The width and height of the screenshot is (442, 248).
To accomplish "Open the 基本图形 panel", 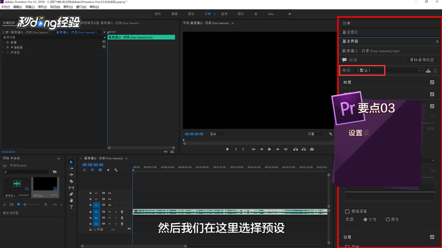I will [x=350, y=32].
